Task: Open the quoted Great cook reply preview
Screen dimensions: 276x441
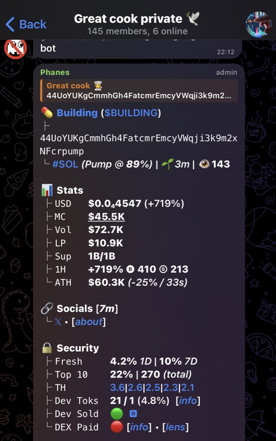Action: (139, 90)
